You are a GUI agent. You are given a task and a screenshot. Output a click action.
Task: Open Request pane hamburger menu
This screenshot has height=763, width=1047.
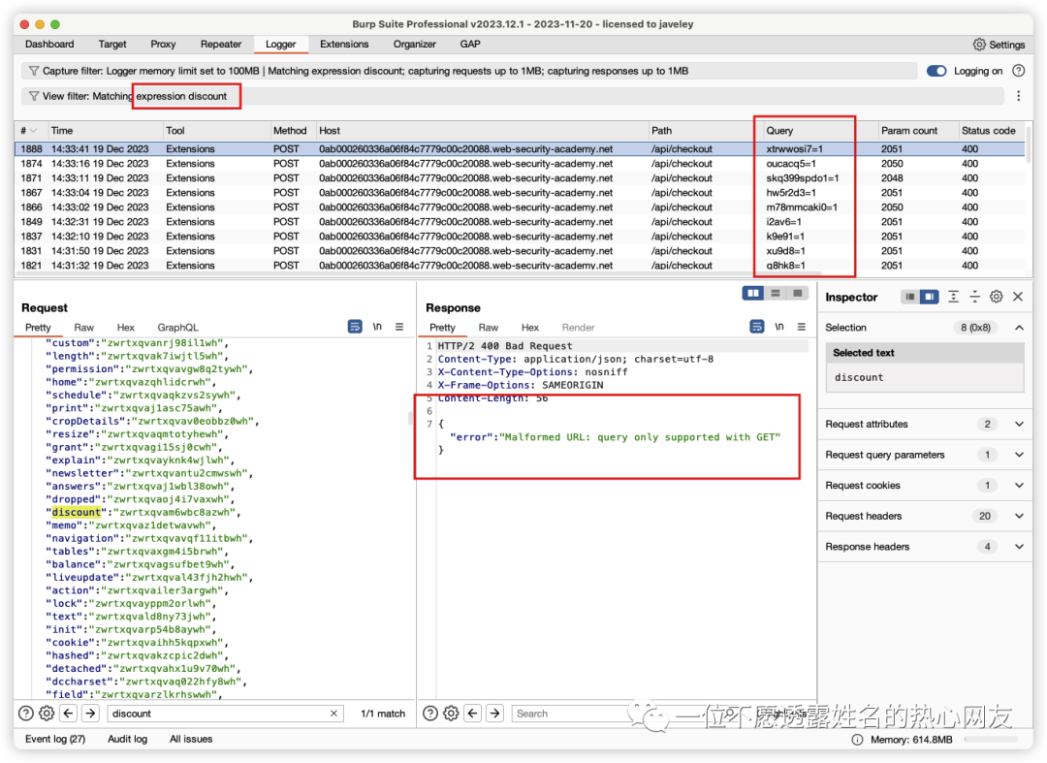pyautogui.click(x=399, y=327)
